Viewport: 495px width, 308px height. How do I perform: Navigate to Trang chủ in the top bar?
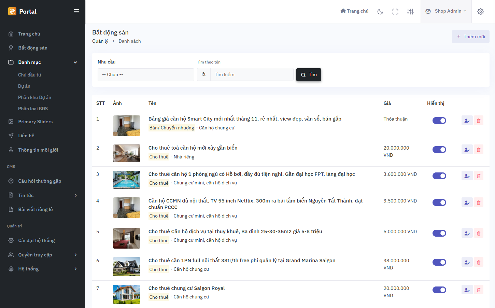click(354, 11)
